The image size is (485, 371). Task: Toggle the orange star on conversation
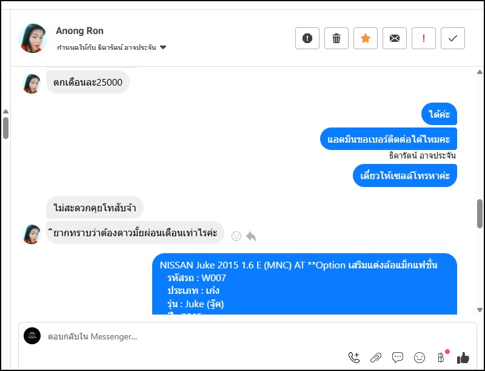coord(366,38)
